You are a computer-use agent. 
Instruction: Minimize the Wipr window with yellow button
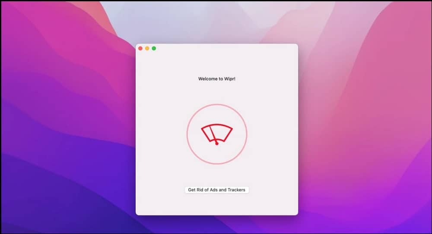click(147, 48)
